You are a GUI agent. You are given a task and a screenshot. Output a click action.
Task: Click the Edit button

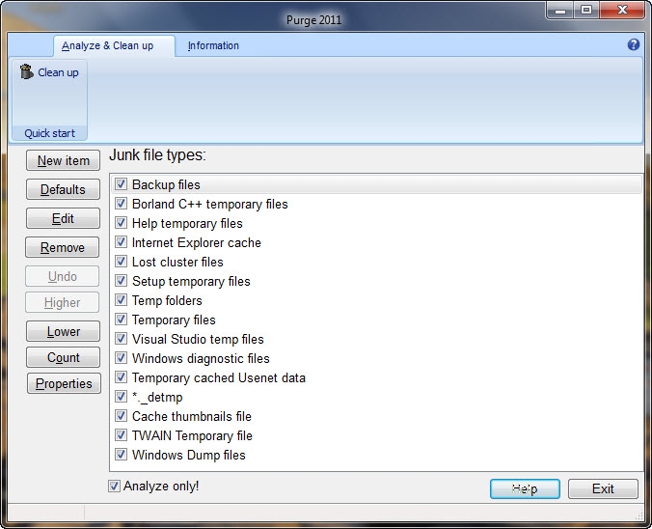[x=63, y=218]
